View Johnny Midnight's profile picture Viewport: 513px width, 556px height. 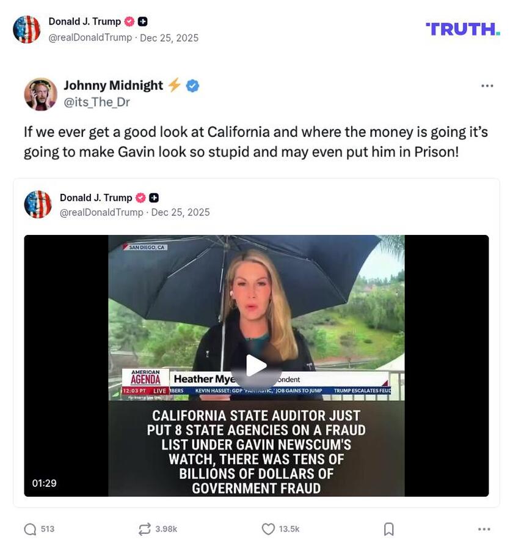[40, 94]
